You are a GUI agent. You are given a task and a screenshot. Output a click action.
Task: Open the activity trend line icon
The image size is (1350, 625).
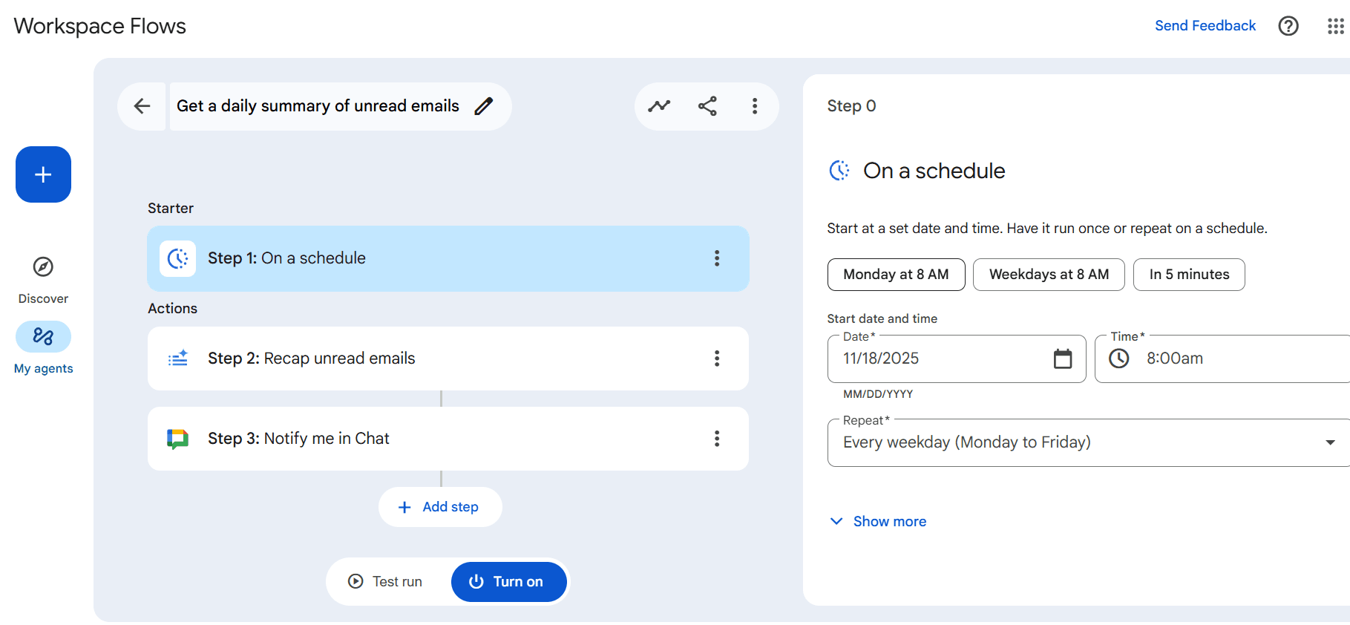pyautogui.click(x=659, y=106)
